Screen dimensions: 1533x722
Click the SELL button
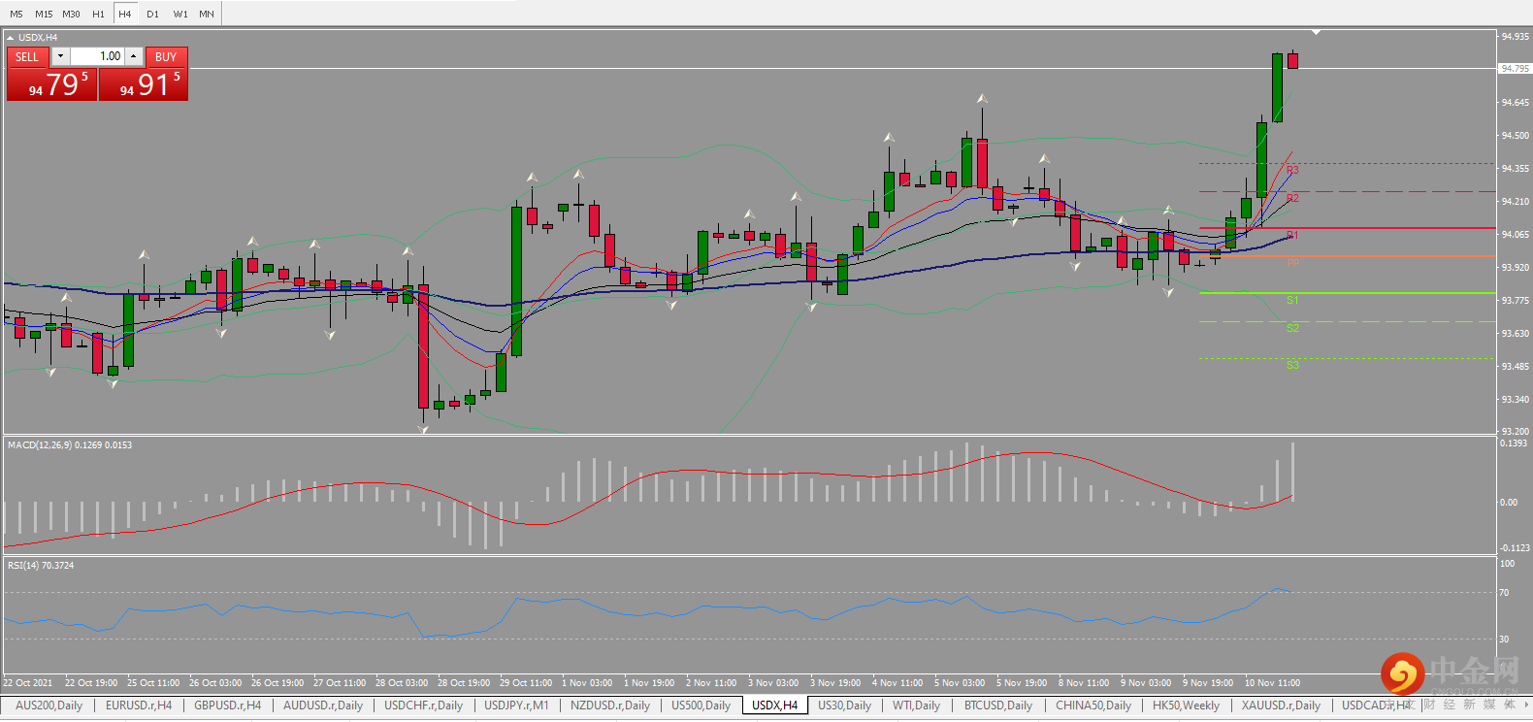27,56
